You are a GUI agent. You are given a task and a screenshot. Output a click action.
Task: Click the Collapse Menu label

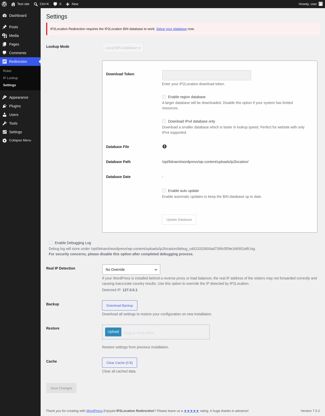[x=20, y=140]
